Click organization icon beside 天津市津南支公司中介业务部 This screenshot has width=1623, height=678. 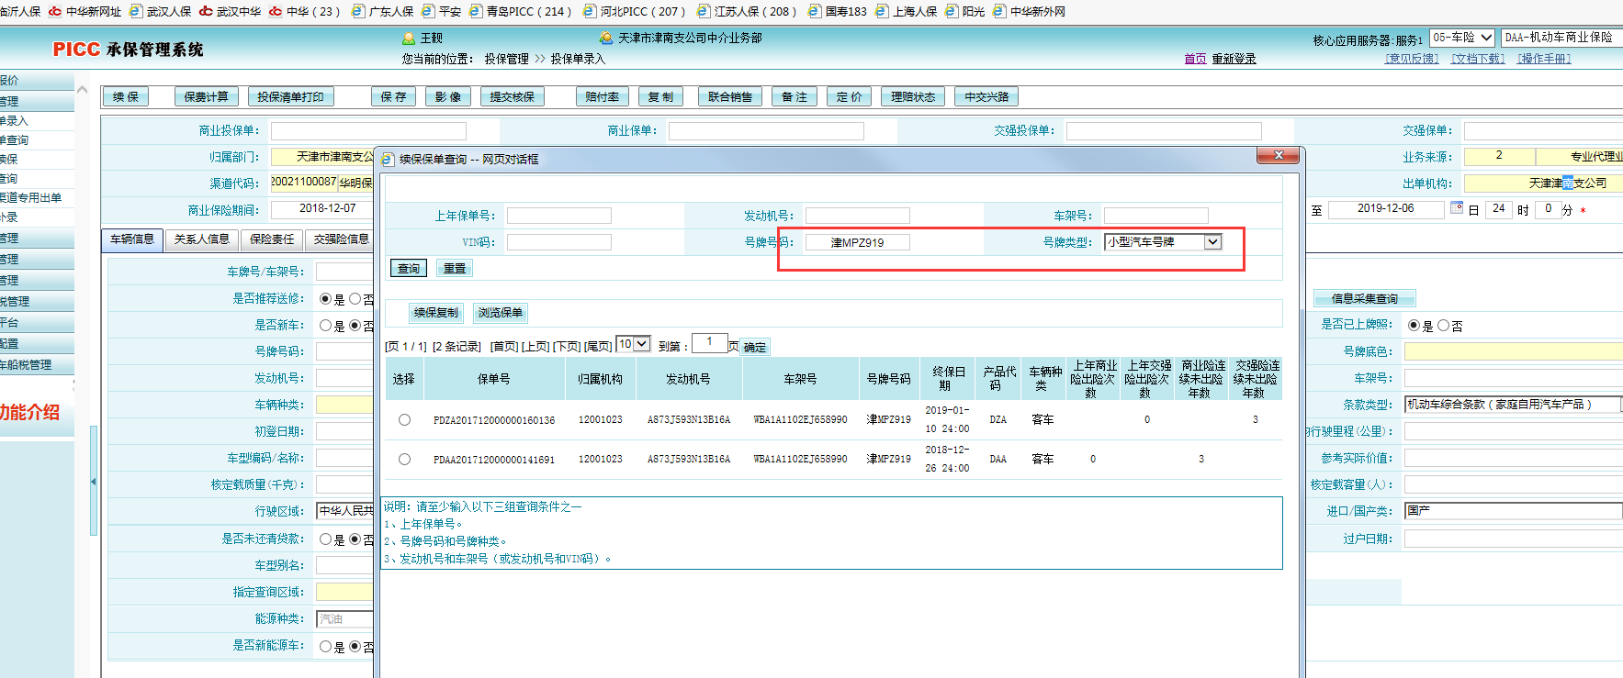605,39
